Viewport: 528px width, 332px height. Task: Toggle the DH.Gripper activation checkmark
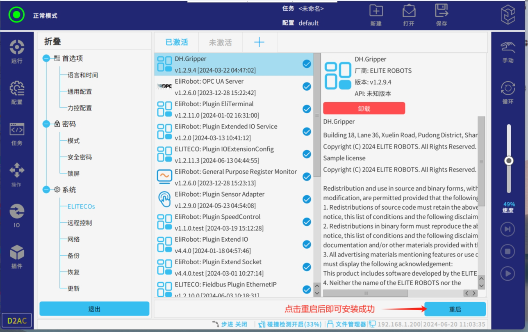[x=307, y=64]
